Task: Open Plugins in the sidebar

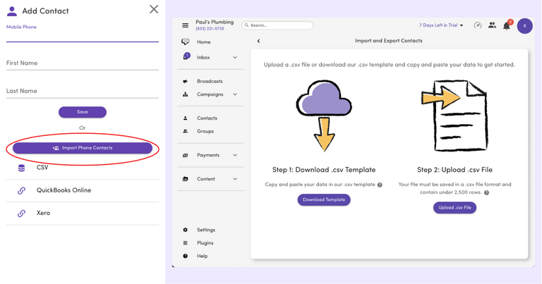Action: [x=205, y=243]
